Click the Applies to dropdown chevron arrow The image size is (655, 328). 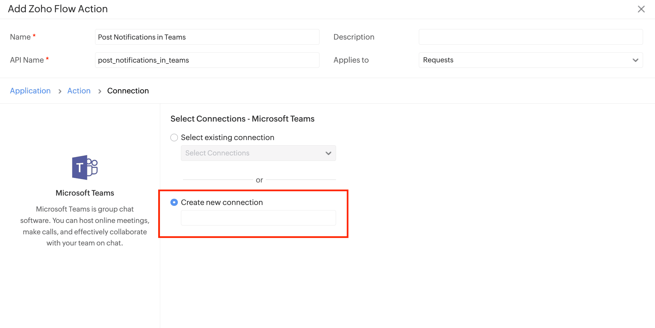635,60
